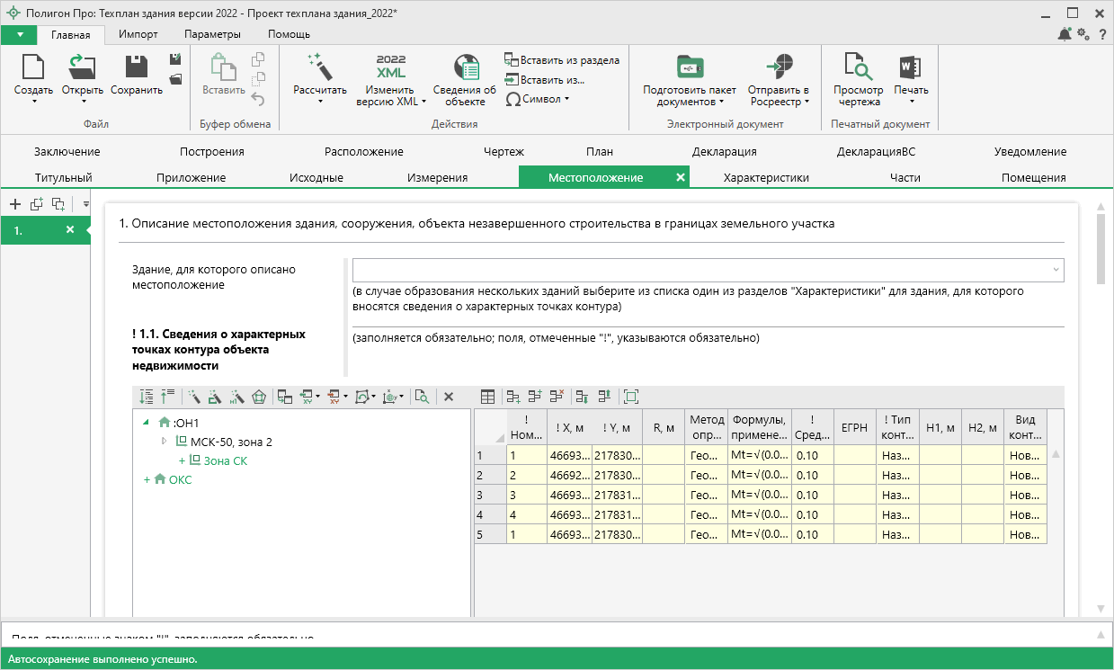Open the Импорт ribbon tab
This screenshot has height=670, width=1114.
138,34
